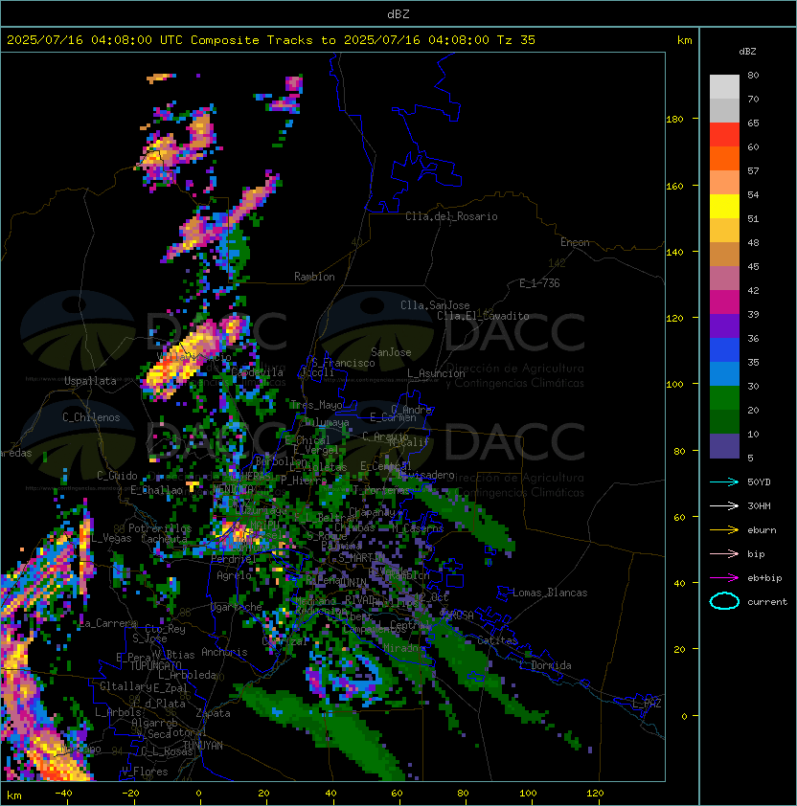Click the Ramblon map label
Screen dimensions: 797x806
pyautogui.click(x=314, y=277)
